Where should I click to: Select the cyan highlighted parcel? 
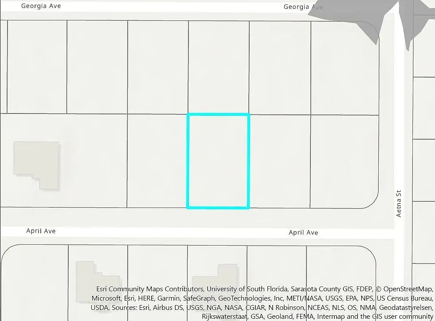(x=218, y=161)
